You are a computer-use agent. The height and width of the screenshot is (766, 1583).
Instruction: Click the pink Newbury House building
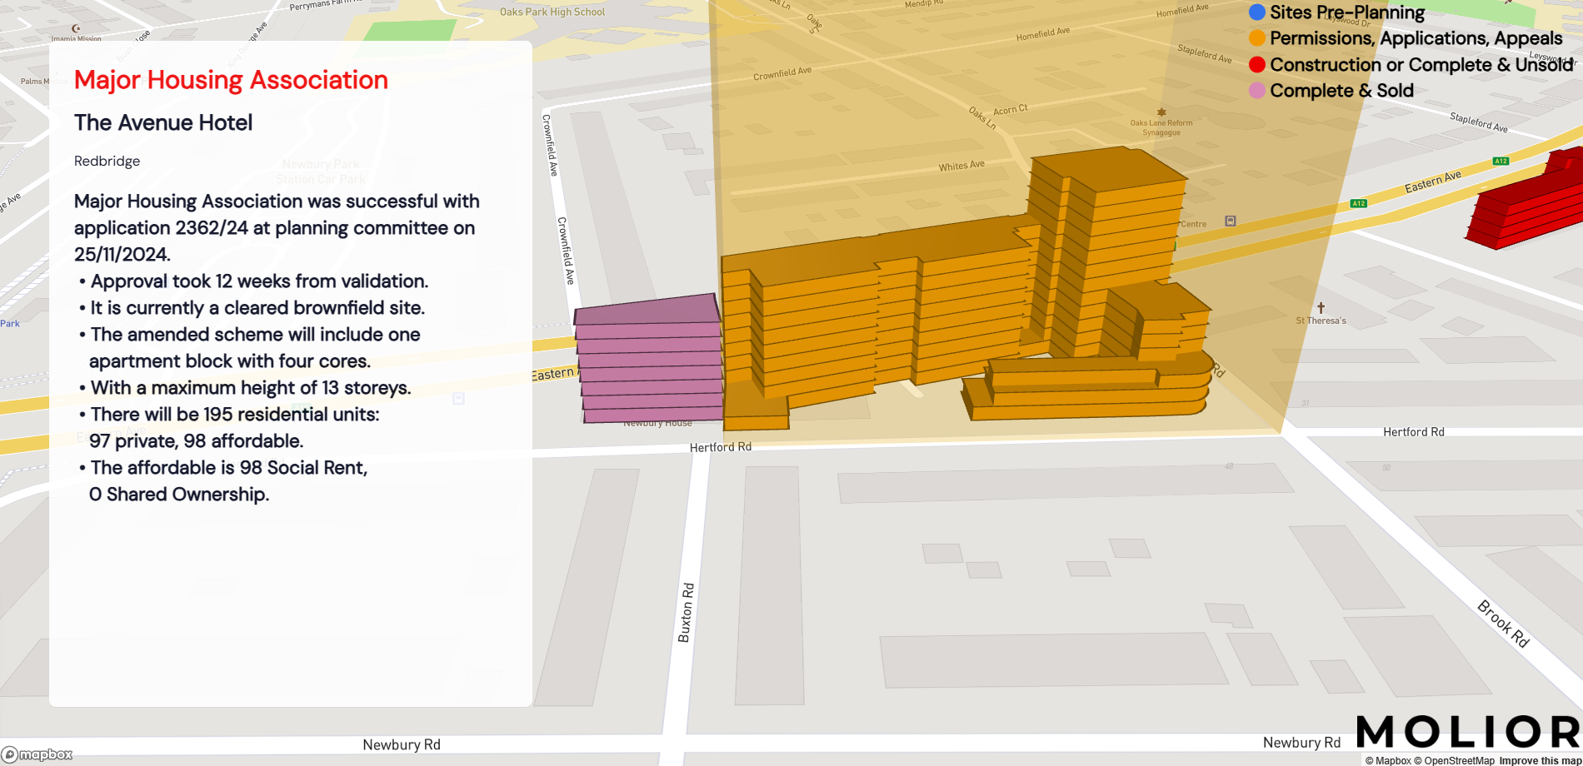(x=648, y=358)
